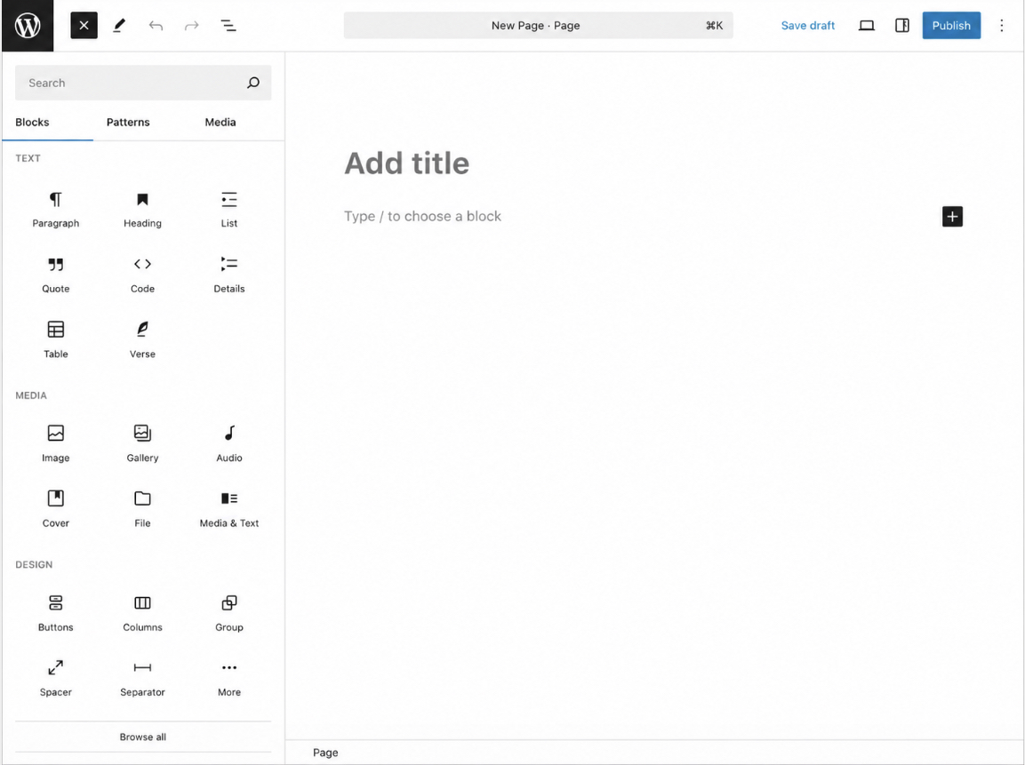This screenshot has width=1025, height=765.
Task: Click Save draft
Action: coord(807,26)
